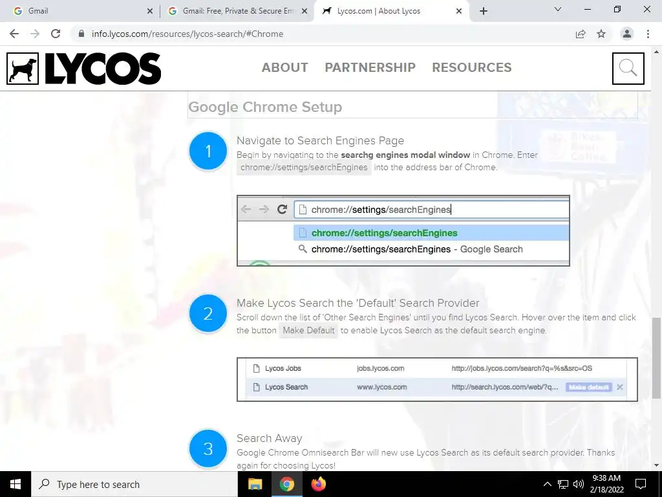
Task: Launch Firefox from the taskbar
Action: click(x=319, y=484)
